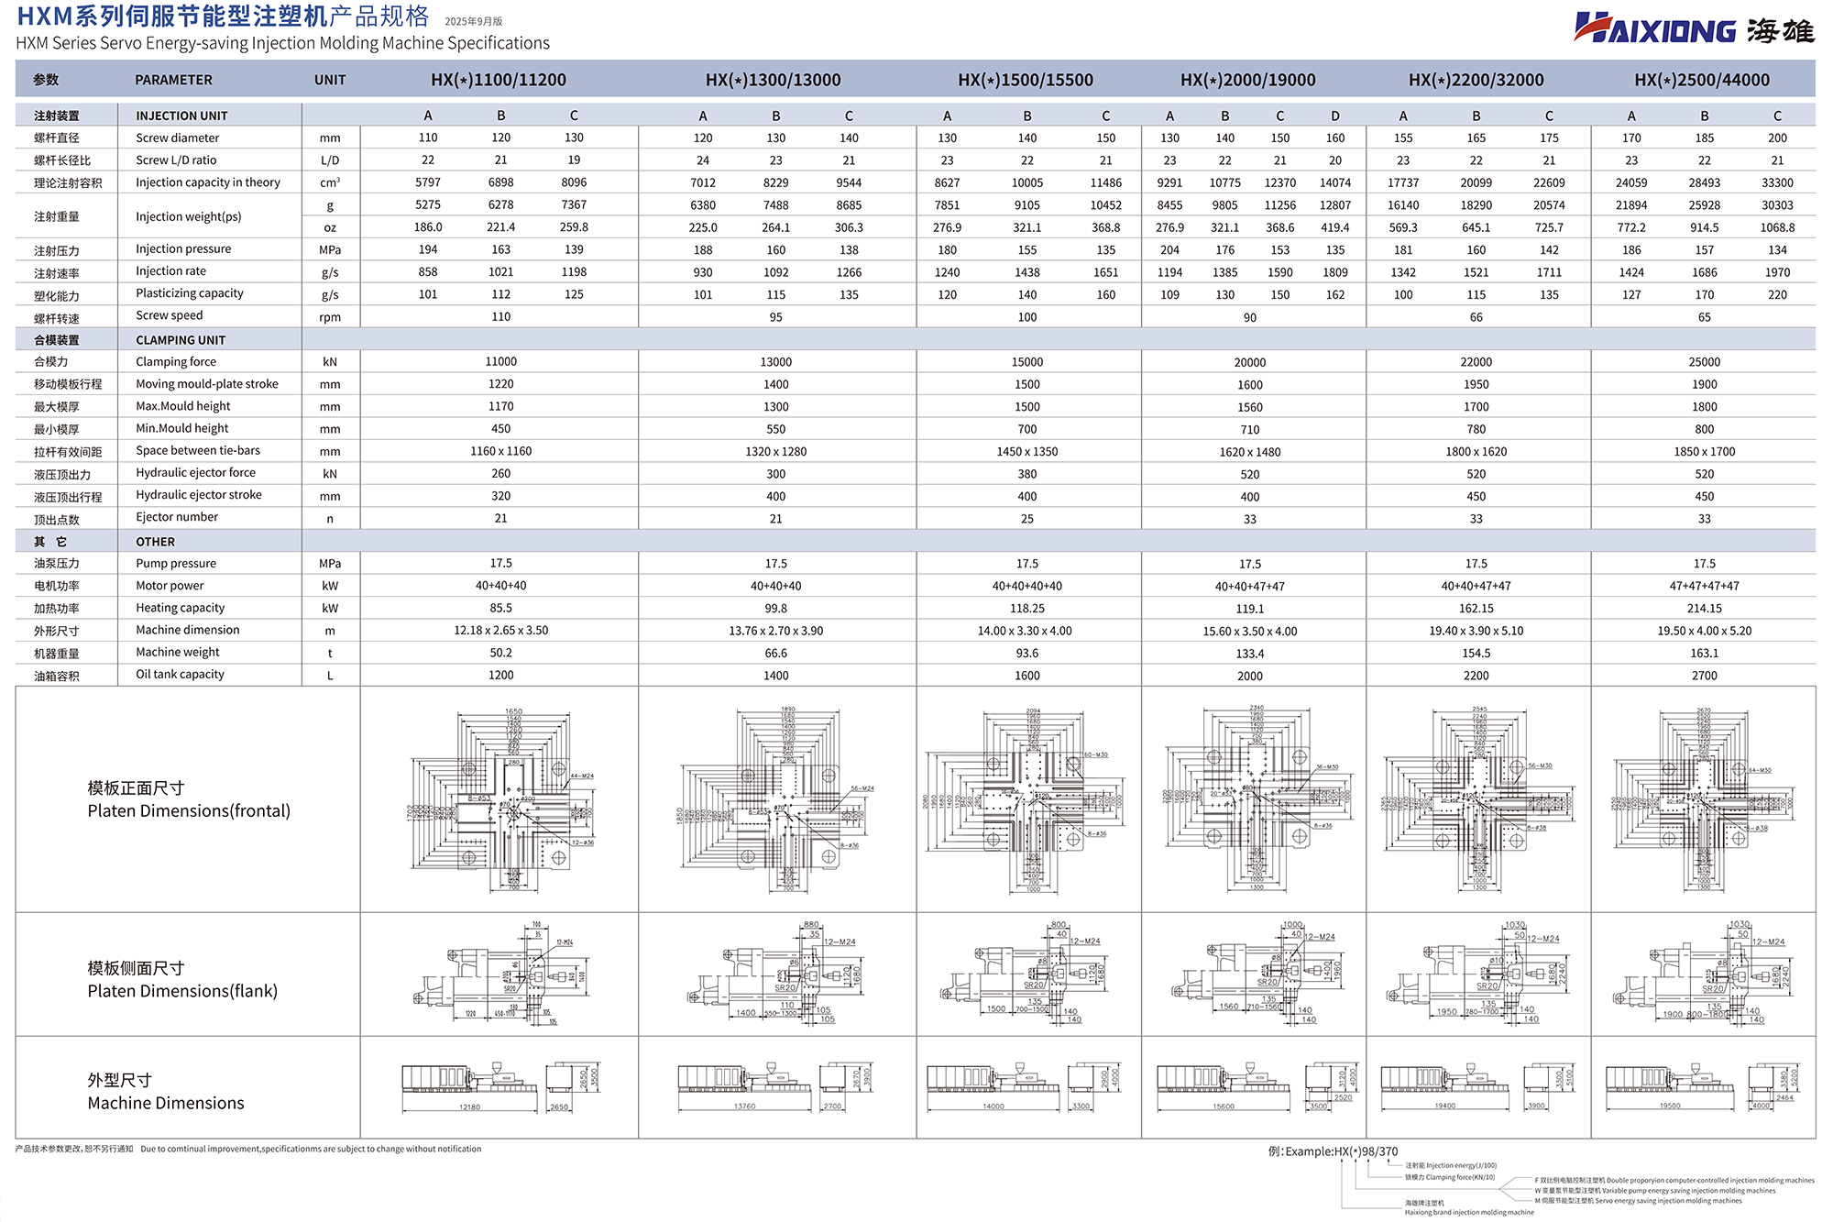Click the Haixiong logo at top right
This screenshot has height=1222, width=1833.
(x=1693, y=29)
